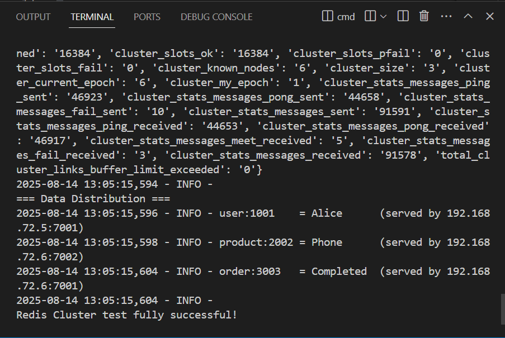Click the terminal scrollbar thumb
Screen dimensions: 505x338
(x=503, y=309)
